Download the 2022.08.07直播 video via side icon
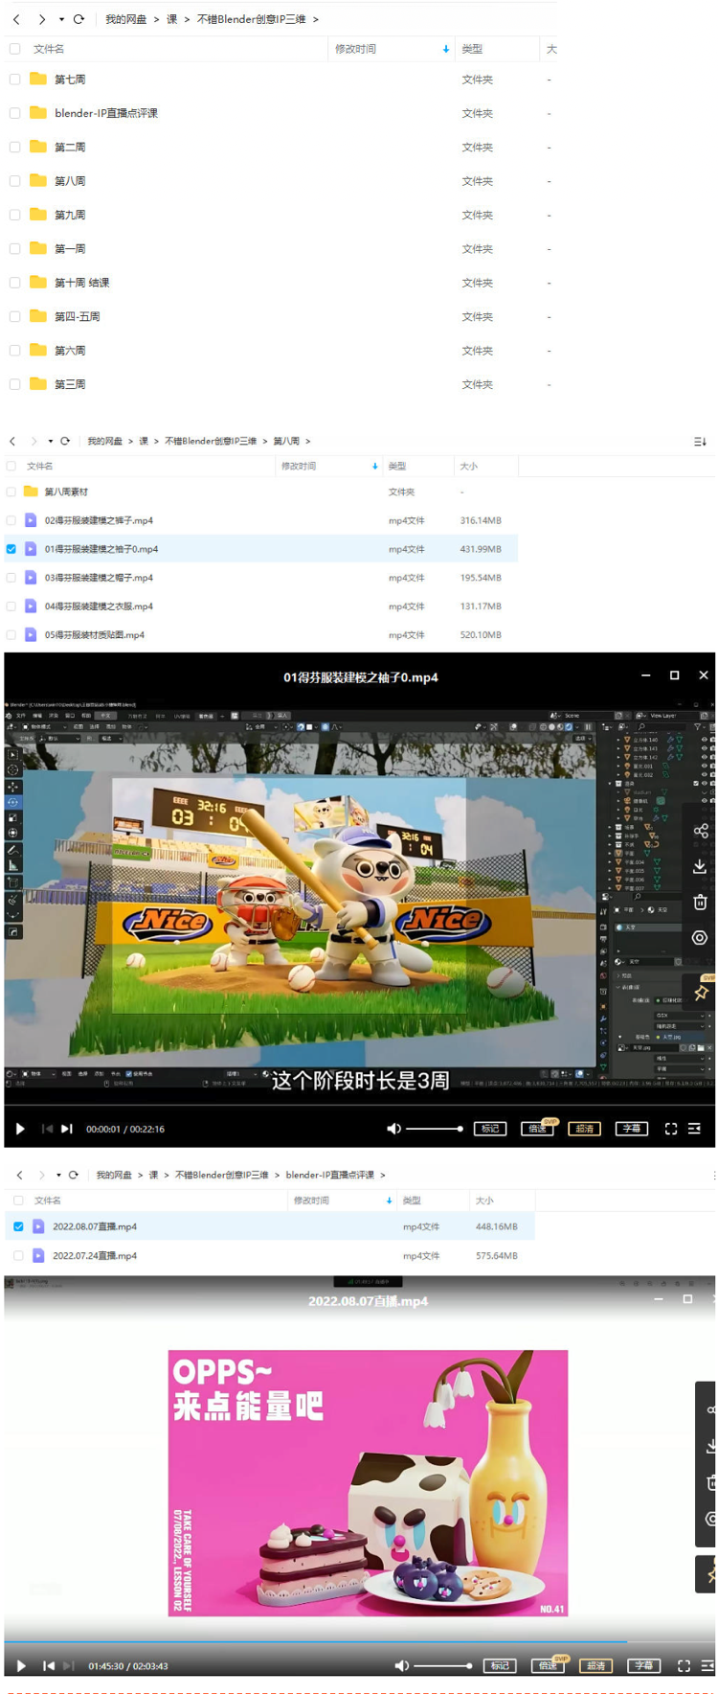The image size is (718, 1694). point(710,1447)
